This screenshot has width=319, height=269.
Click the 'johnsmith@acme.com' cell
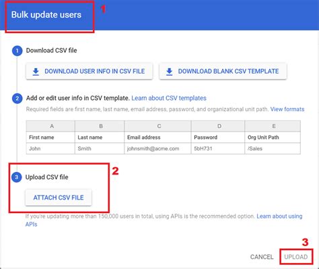(x=157, y=148)
